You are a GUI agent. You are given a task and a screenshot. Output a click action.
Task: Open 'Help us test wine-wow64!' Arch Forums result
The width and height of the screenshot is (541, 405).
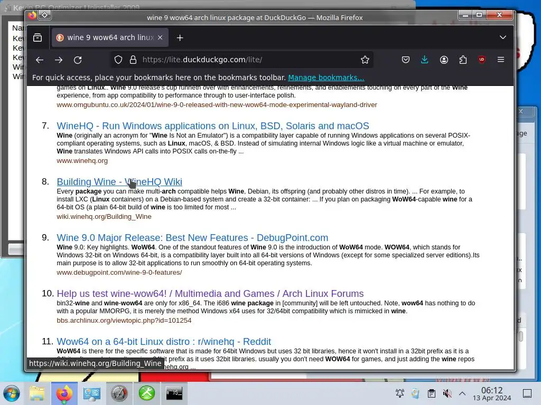tap(210, 293)
